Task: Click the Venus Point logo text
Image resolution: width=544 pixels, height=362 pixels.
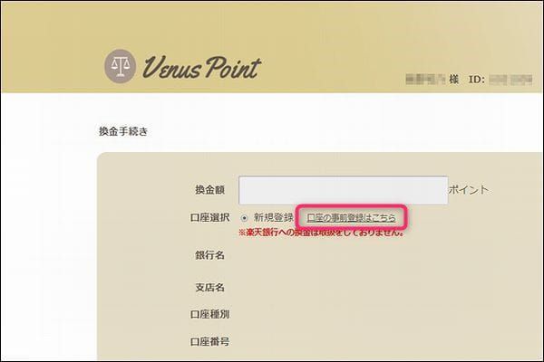Action: 201,68
